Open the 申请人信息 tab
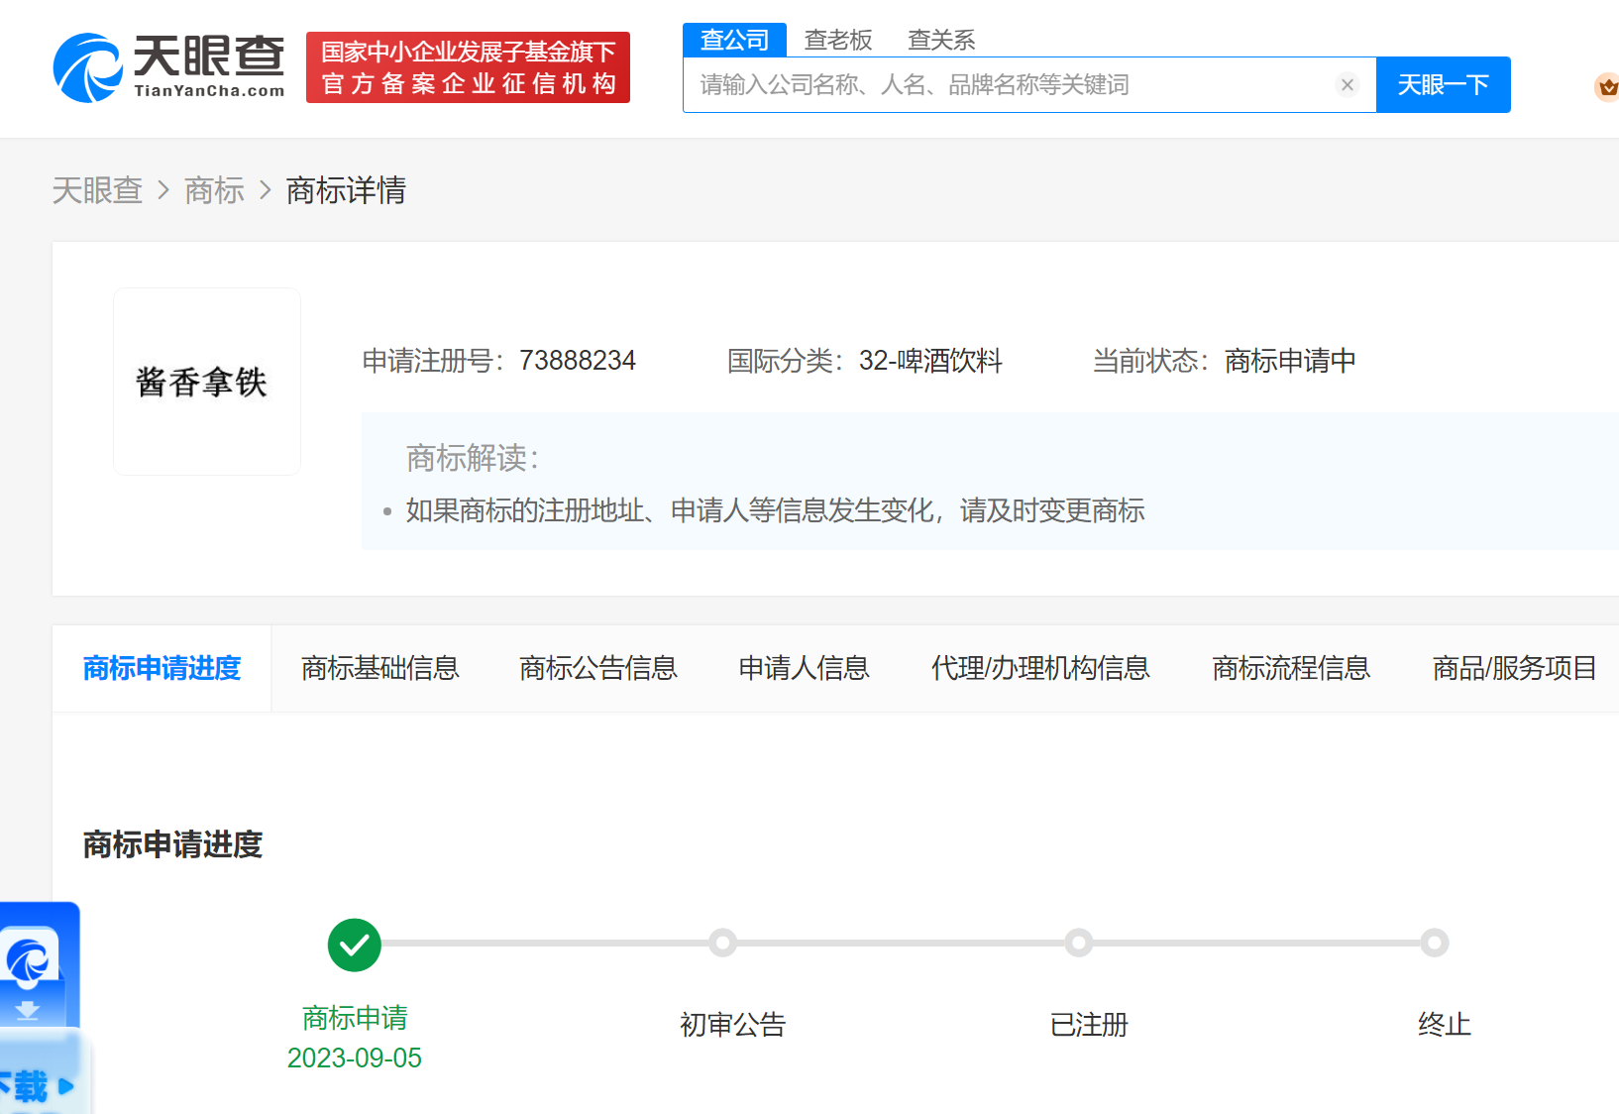Viewport: 1619px width, 1114px height. [x=805, y=668]
